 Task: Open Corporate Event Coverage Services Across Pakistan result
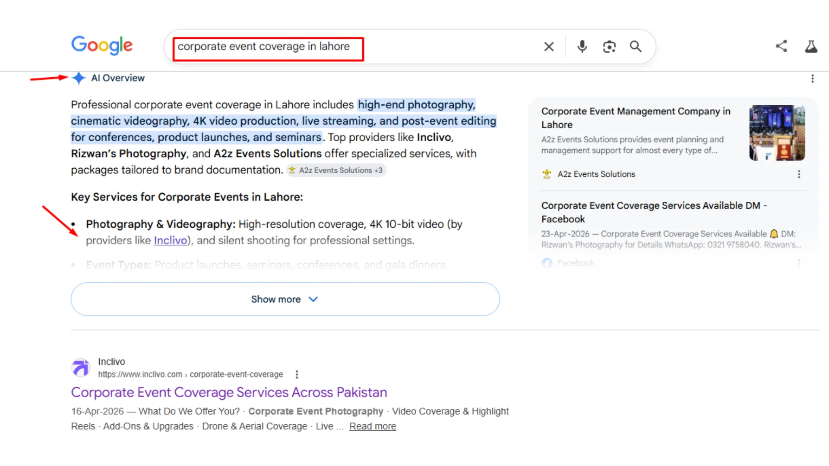point(229,392)
